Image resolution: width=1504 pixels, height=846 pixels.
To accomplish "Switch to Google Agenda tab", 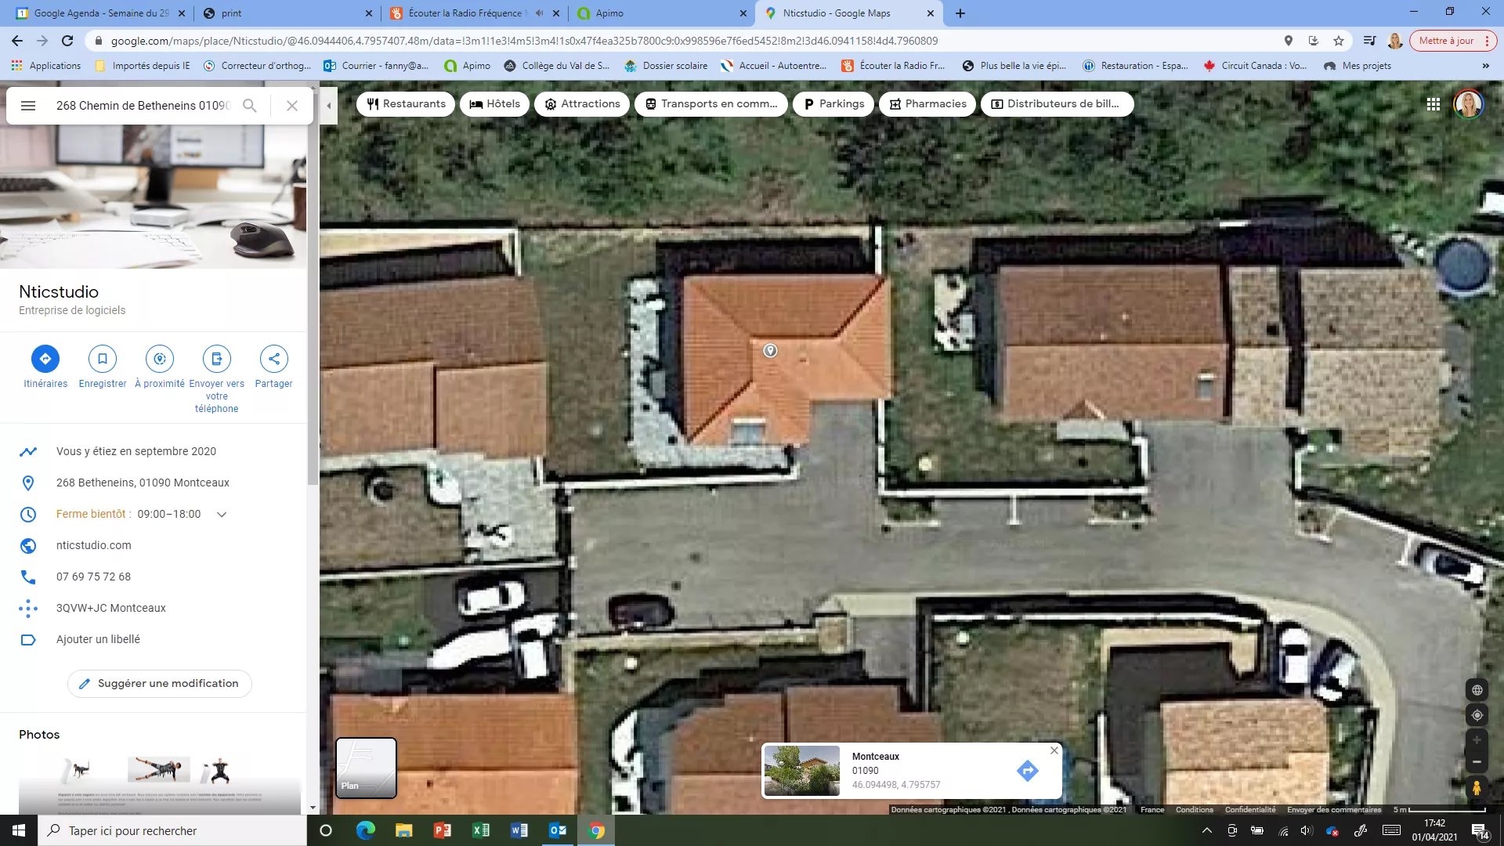I will coord(100,13).
